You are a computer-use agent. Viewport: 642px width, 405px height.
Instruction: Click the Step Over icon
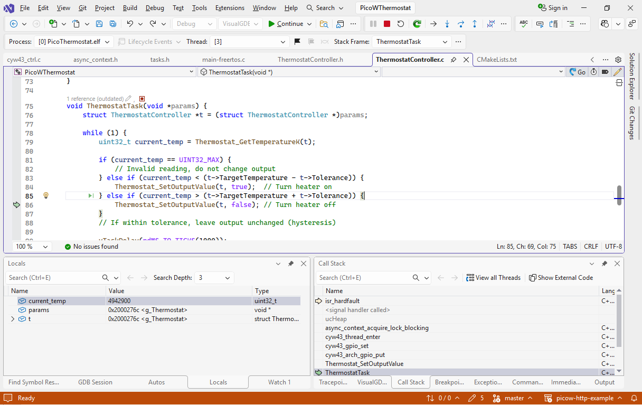pyautogui.click(x=460, y=24)
